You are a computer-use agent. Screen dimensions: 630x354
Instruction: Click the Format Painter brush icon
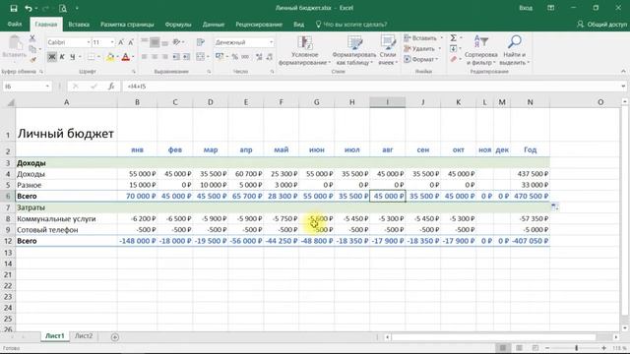(32, 59)
